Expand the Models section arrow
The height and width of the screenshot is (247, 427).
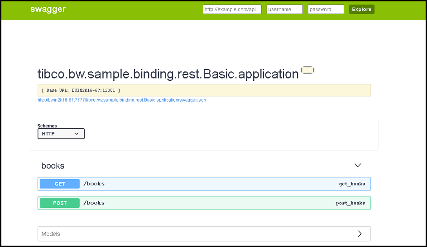pos(360,234)
